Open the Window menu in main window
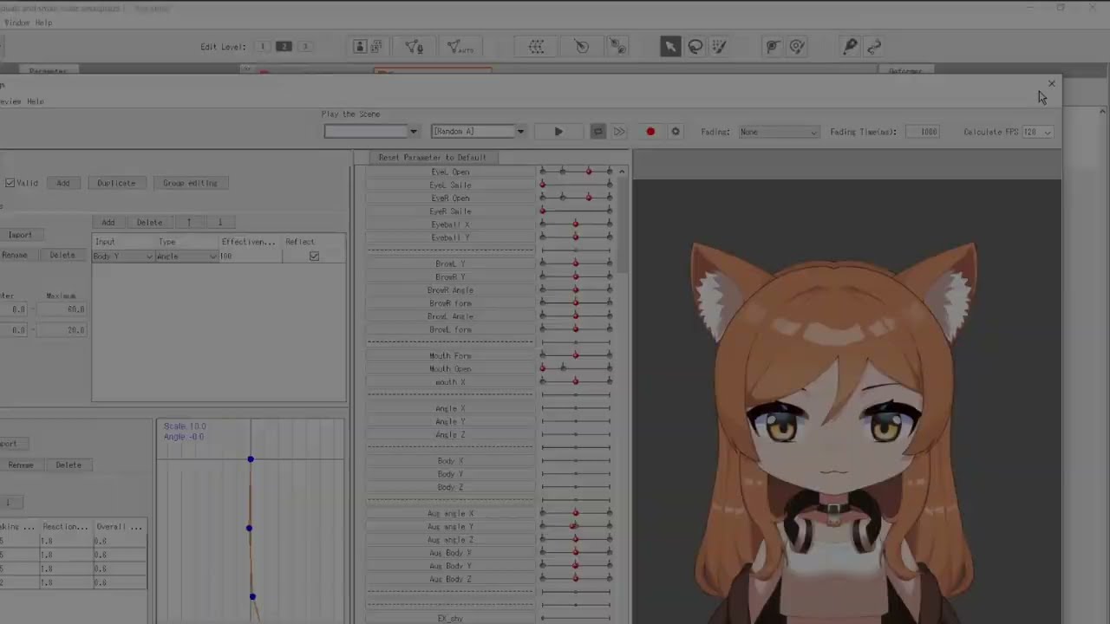The height and width of the screenshot is (624, 1110). click(16, 23)
